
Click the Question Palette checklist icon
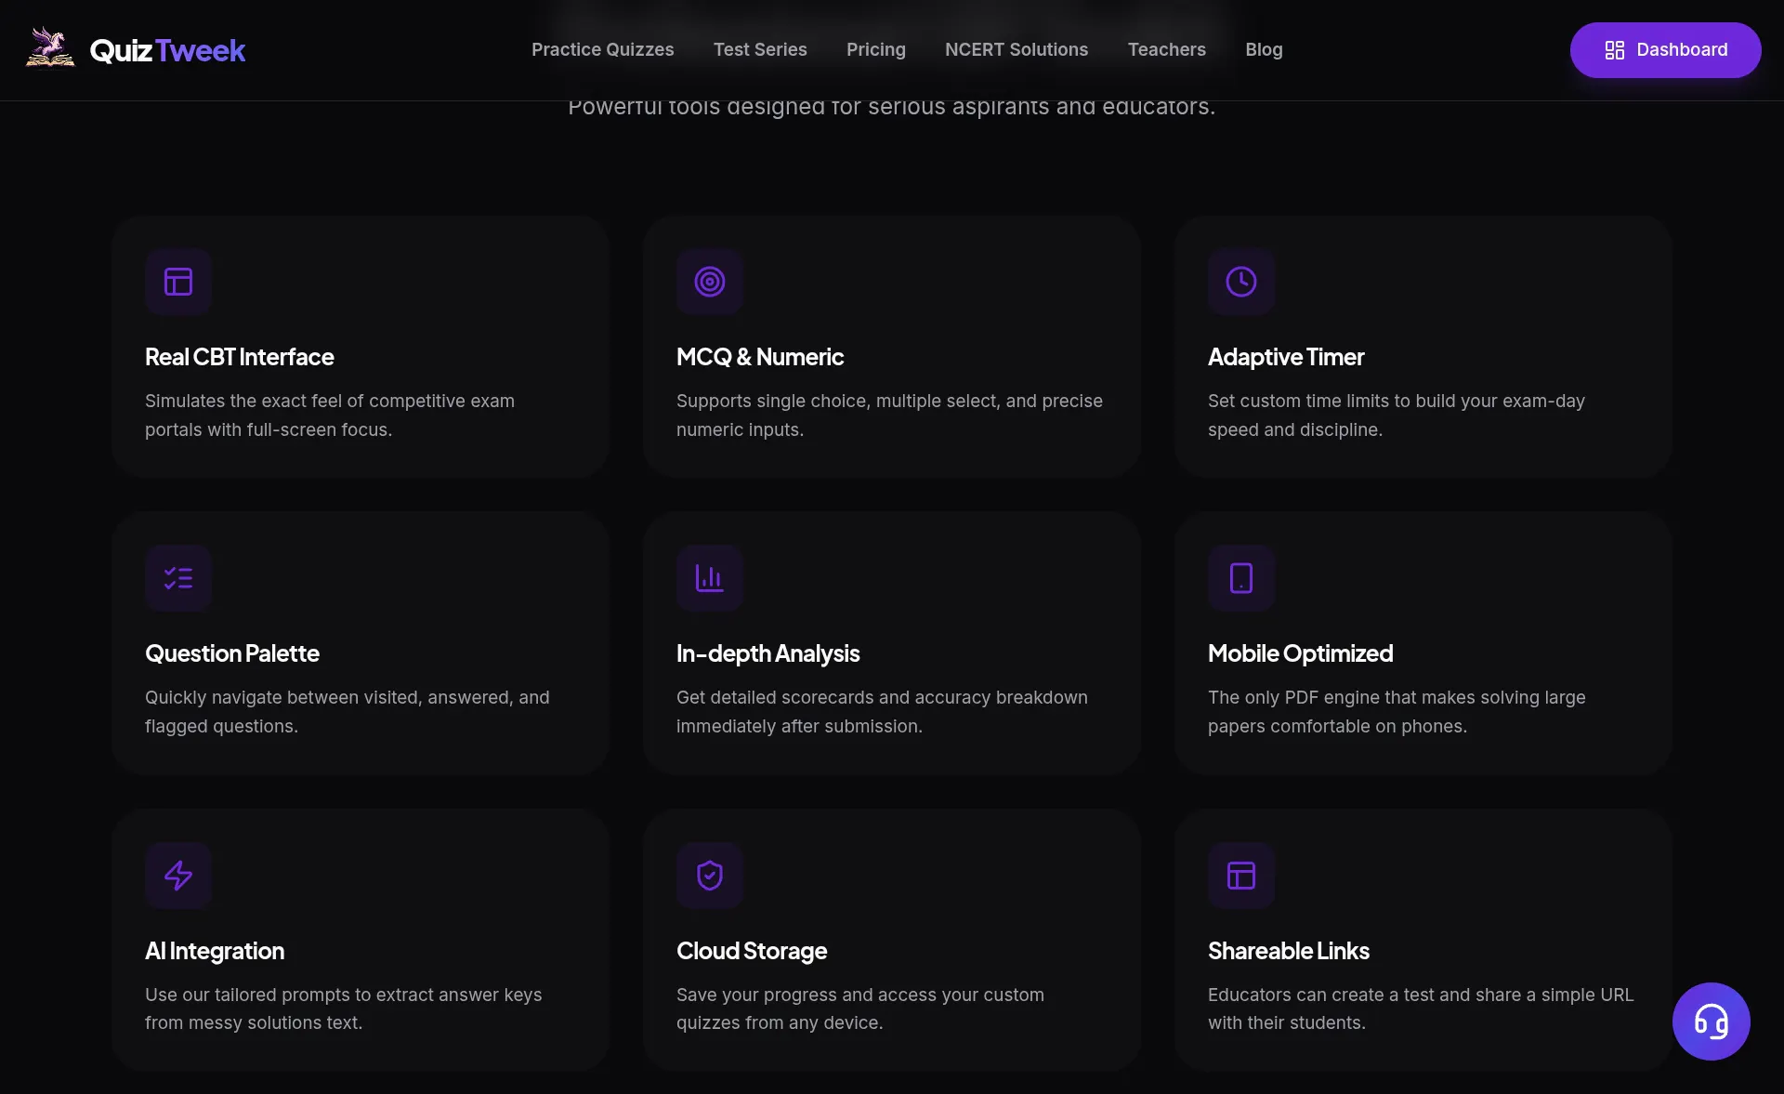[x=178, y=578]
